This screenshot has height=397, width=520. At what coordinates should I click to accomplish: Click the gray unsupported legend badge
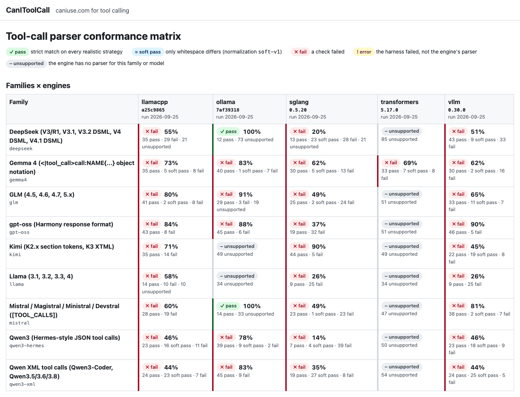(x=26, y=64)
